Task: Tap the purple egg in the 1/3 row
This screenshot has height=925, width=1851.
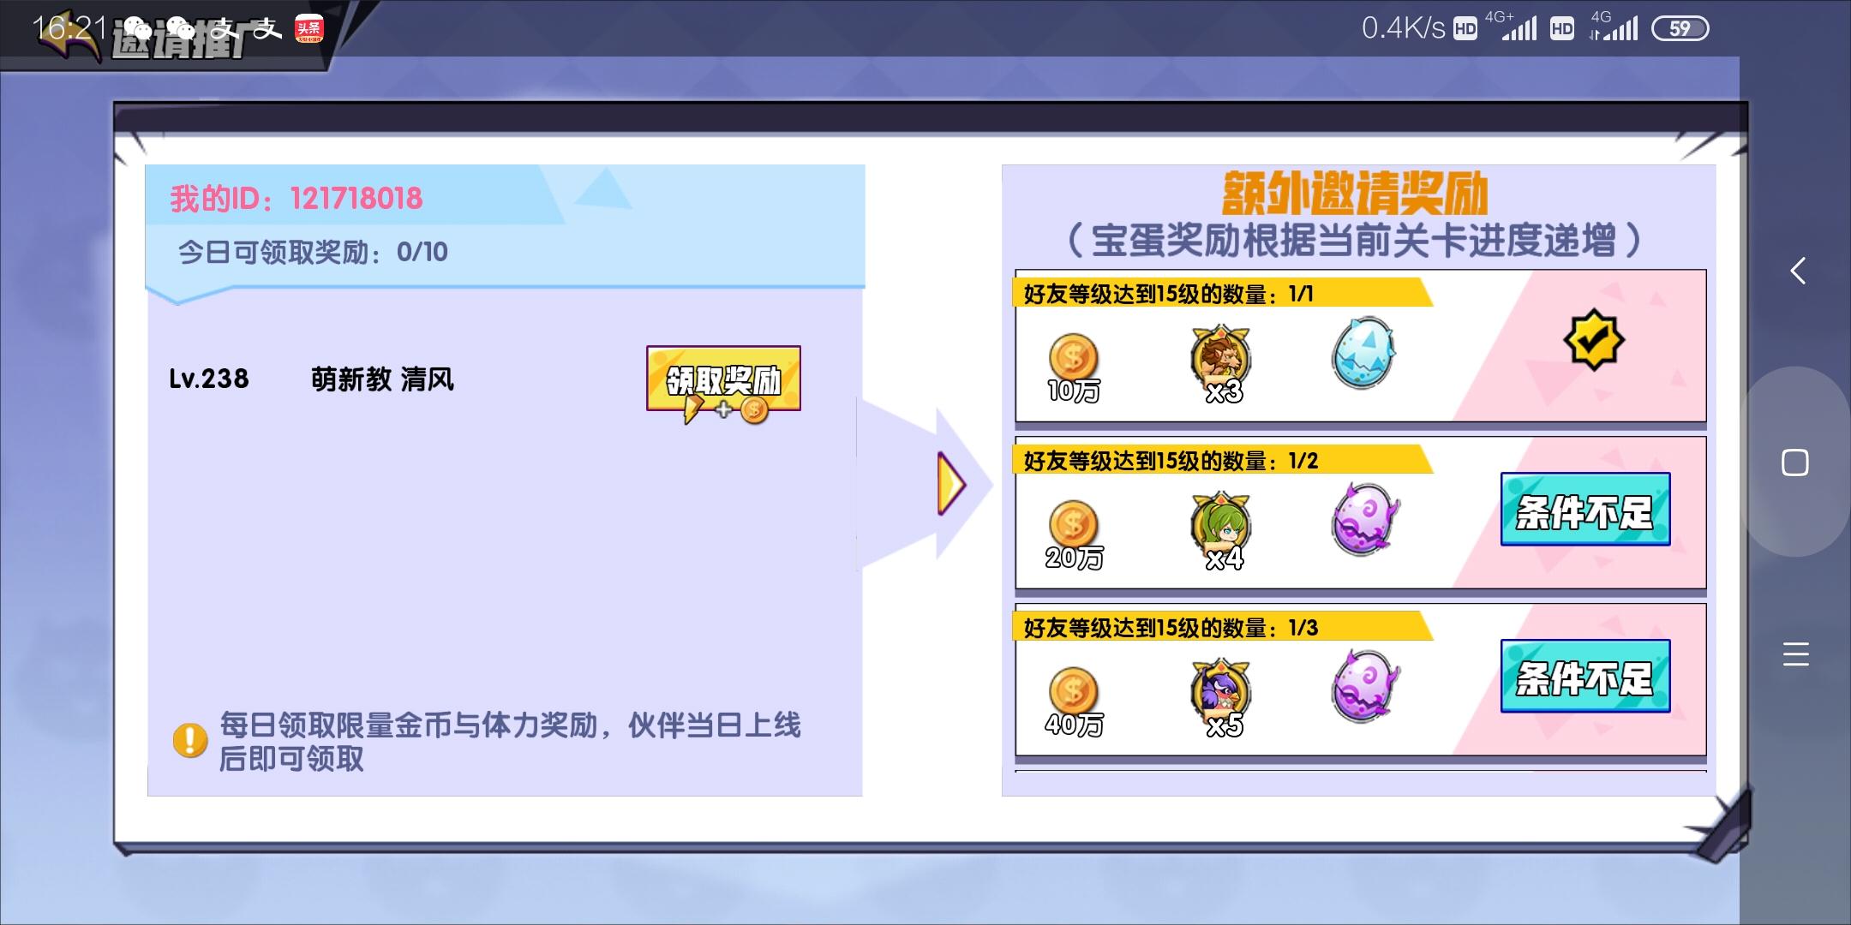Action: click(1365, 687)
